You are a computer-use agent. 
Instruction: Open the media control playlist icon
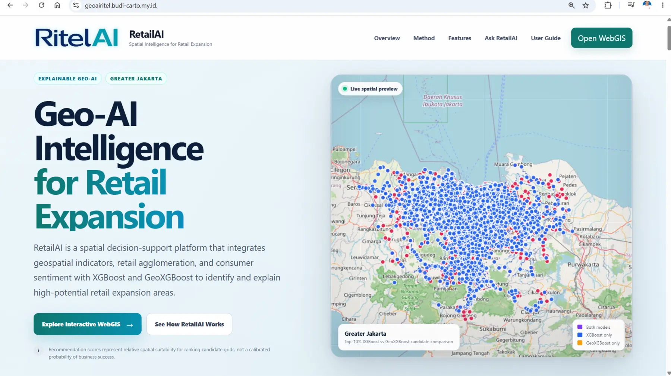pos(631,5)
